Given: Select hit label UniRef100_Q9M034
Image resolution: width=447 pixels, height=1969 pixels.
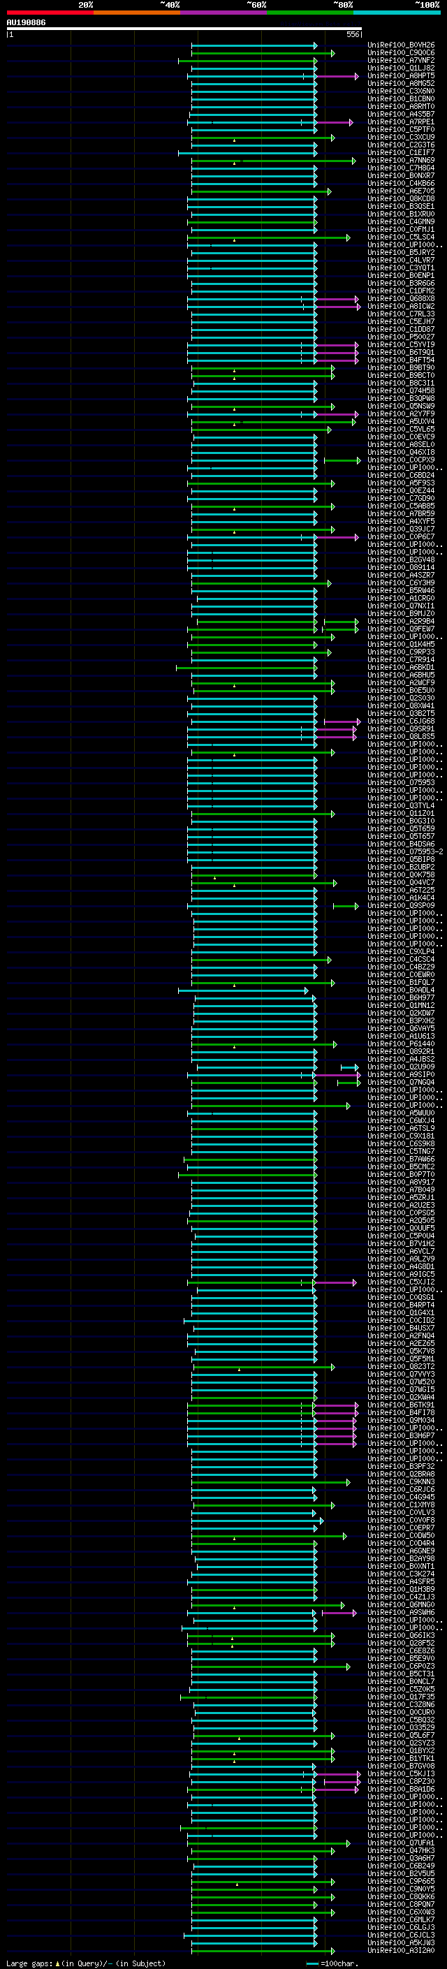Looking at the screenshot, I should [x=401, y=1420].
